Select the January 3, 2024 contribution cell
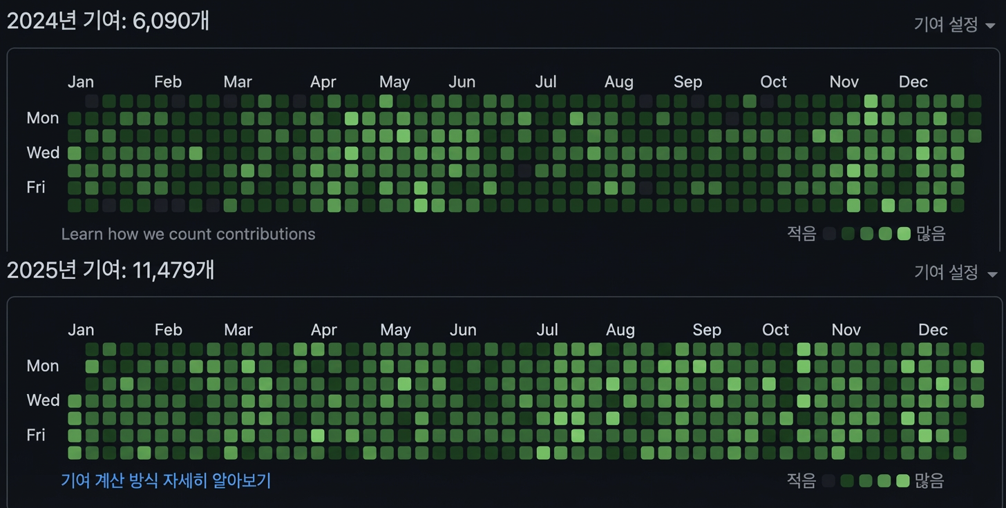This screenshot has width=1006, height=508. coord(74,153)
